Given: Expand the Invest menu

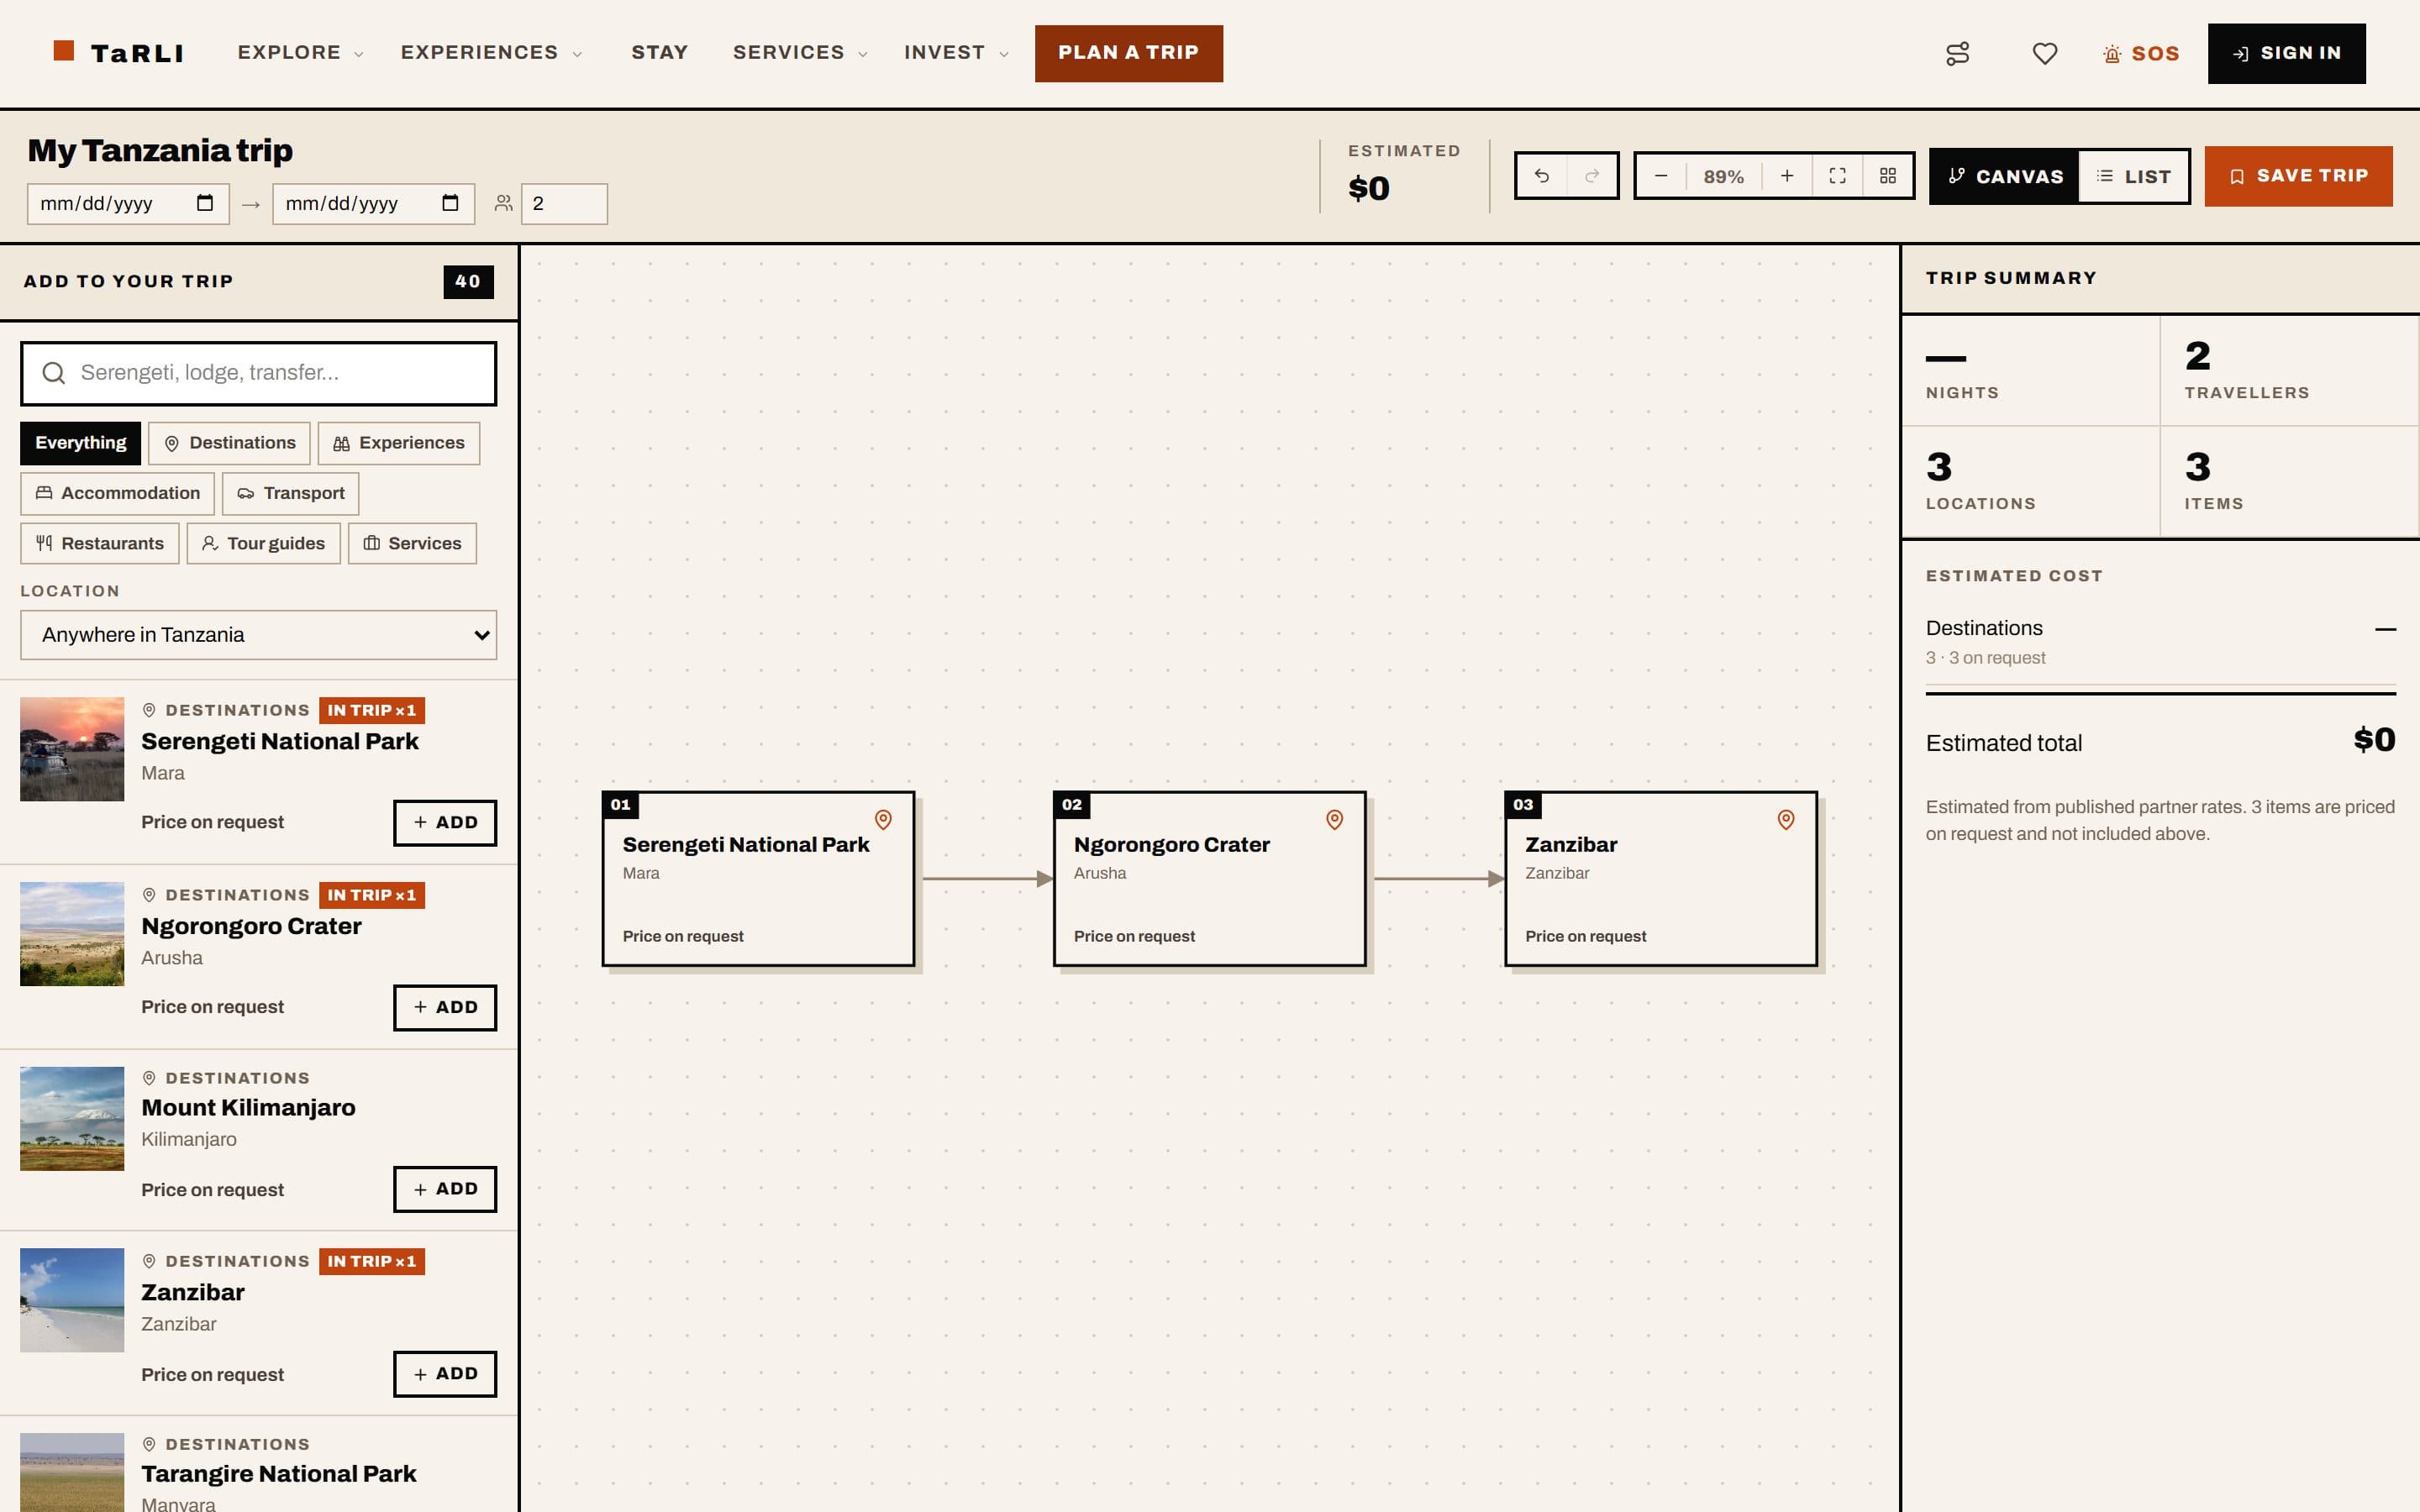Looking at the screenshot, I should (x=956, y=52).
